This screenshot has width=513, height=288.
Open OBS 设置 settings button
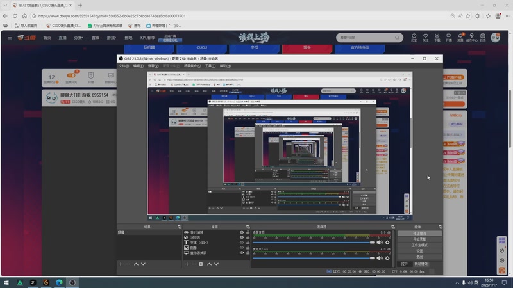tap(419, 251)
